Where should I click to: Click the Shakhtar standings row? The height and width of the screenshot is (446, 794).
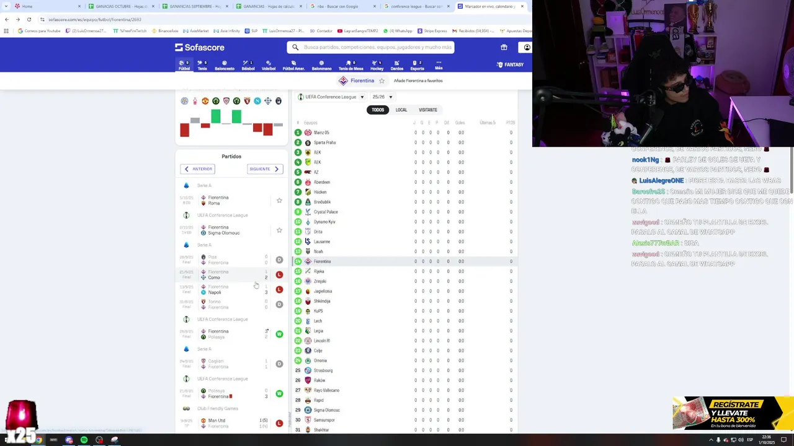pos(406,430)
